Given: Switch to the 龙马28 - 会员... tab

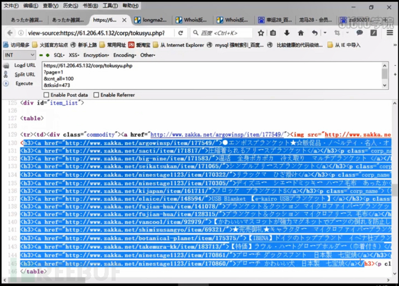Looking at the screenshot, I should click(x=316, y=20).
